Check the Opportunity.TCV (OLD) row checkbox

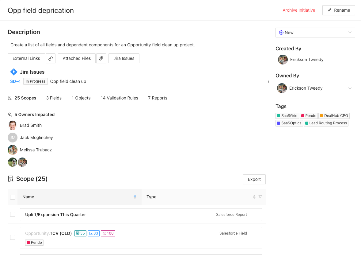pyautogui.click(x=13, y=237)
